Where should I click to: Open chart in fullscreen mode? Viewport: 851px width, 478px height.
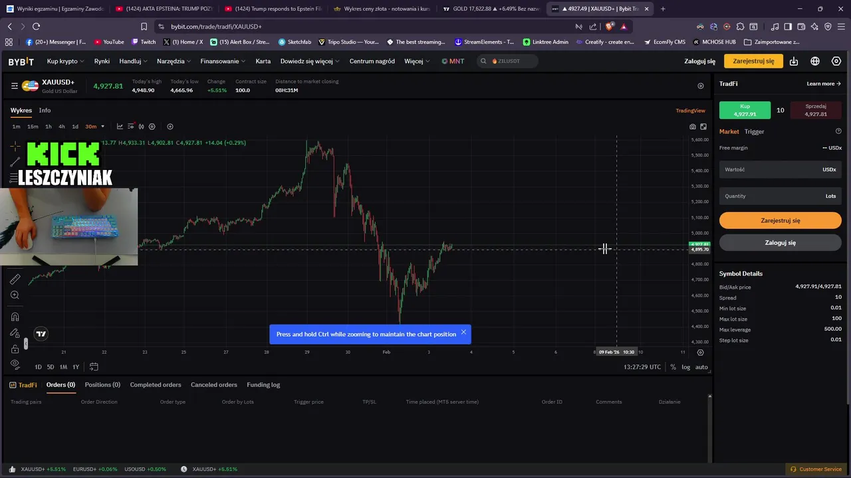(x=703, y=126)
